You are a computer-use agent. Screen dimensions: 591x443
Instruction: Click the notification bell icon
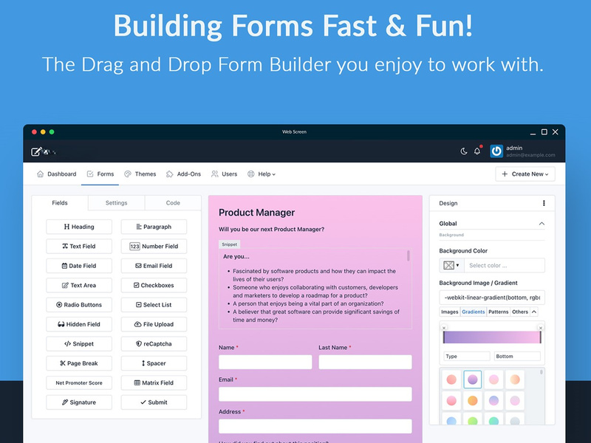(x=476, y=151)
